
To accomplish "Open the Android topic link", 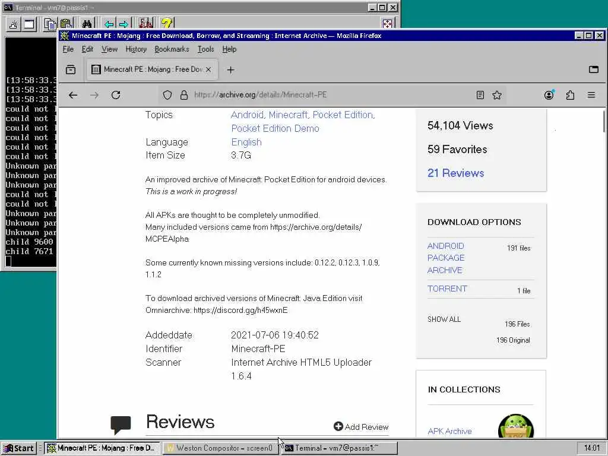I will pyautogui.click(x=248, y=115).
